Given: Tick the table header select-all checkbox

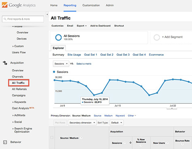Looking at the screenshot, I should pyautogui.click(x=52, y=137).
